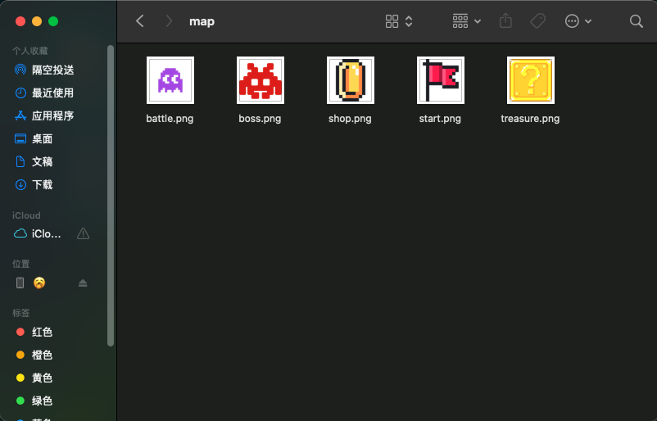657x421 pixels.
Task: Click the battle.png file name
Action: [170, 119]
